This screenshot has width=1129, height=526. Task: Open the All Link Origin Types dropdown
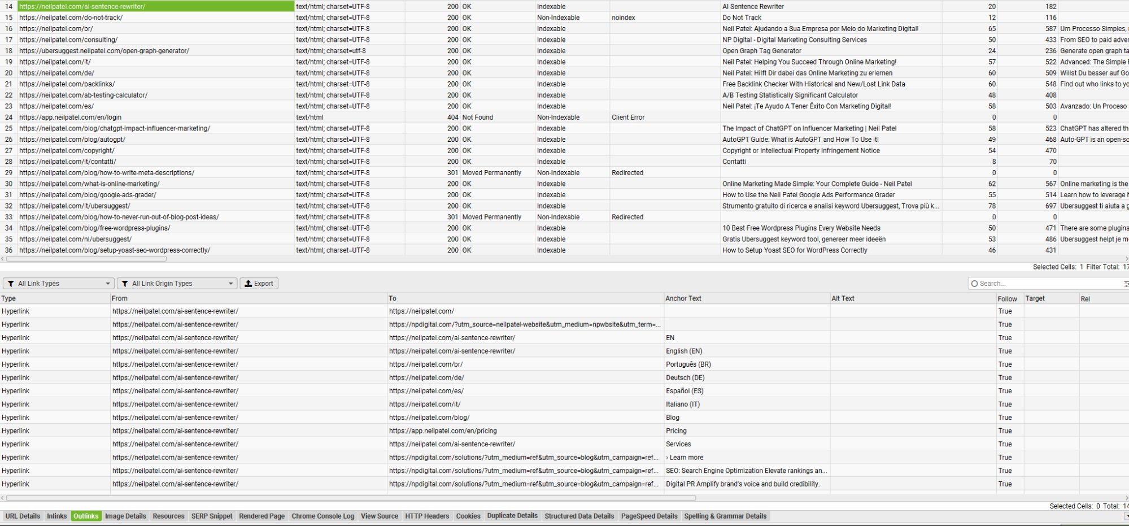coord(230,283)
